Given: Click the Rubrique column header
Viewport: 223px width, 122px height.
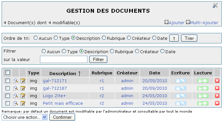Looking at the screenshot, I should 102,73.
